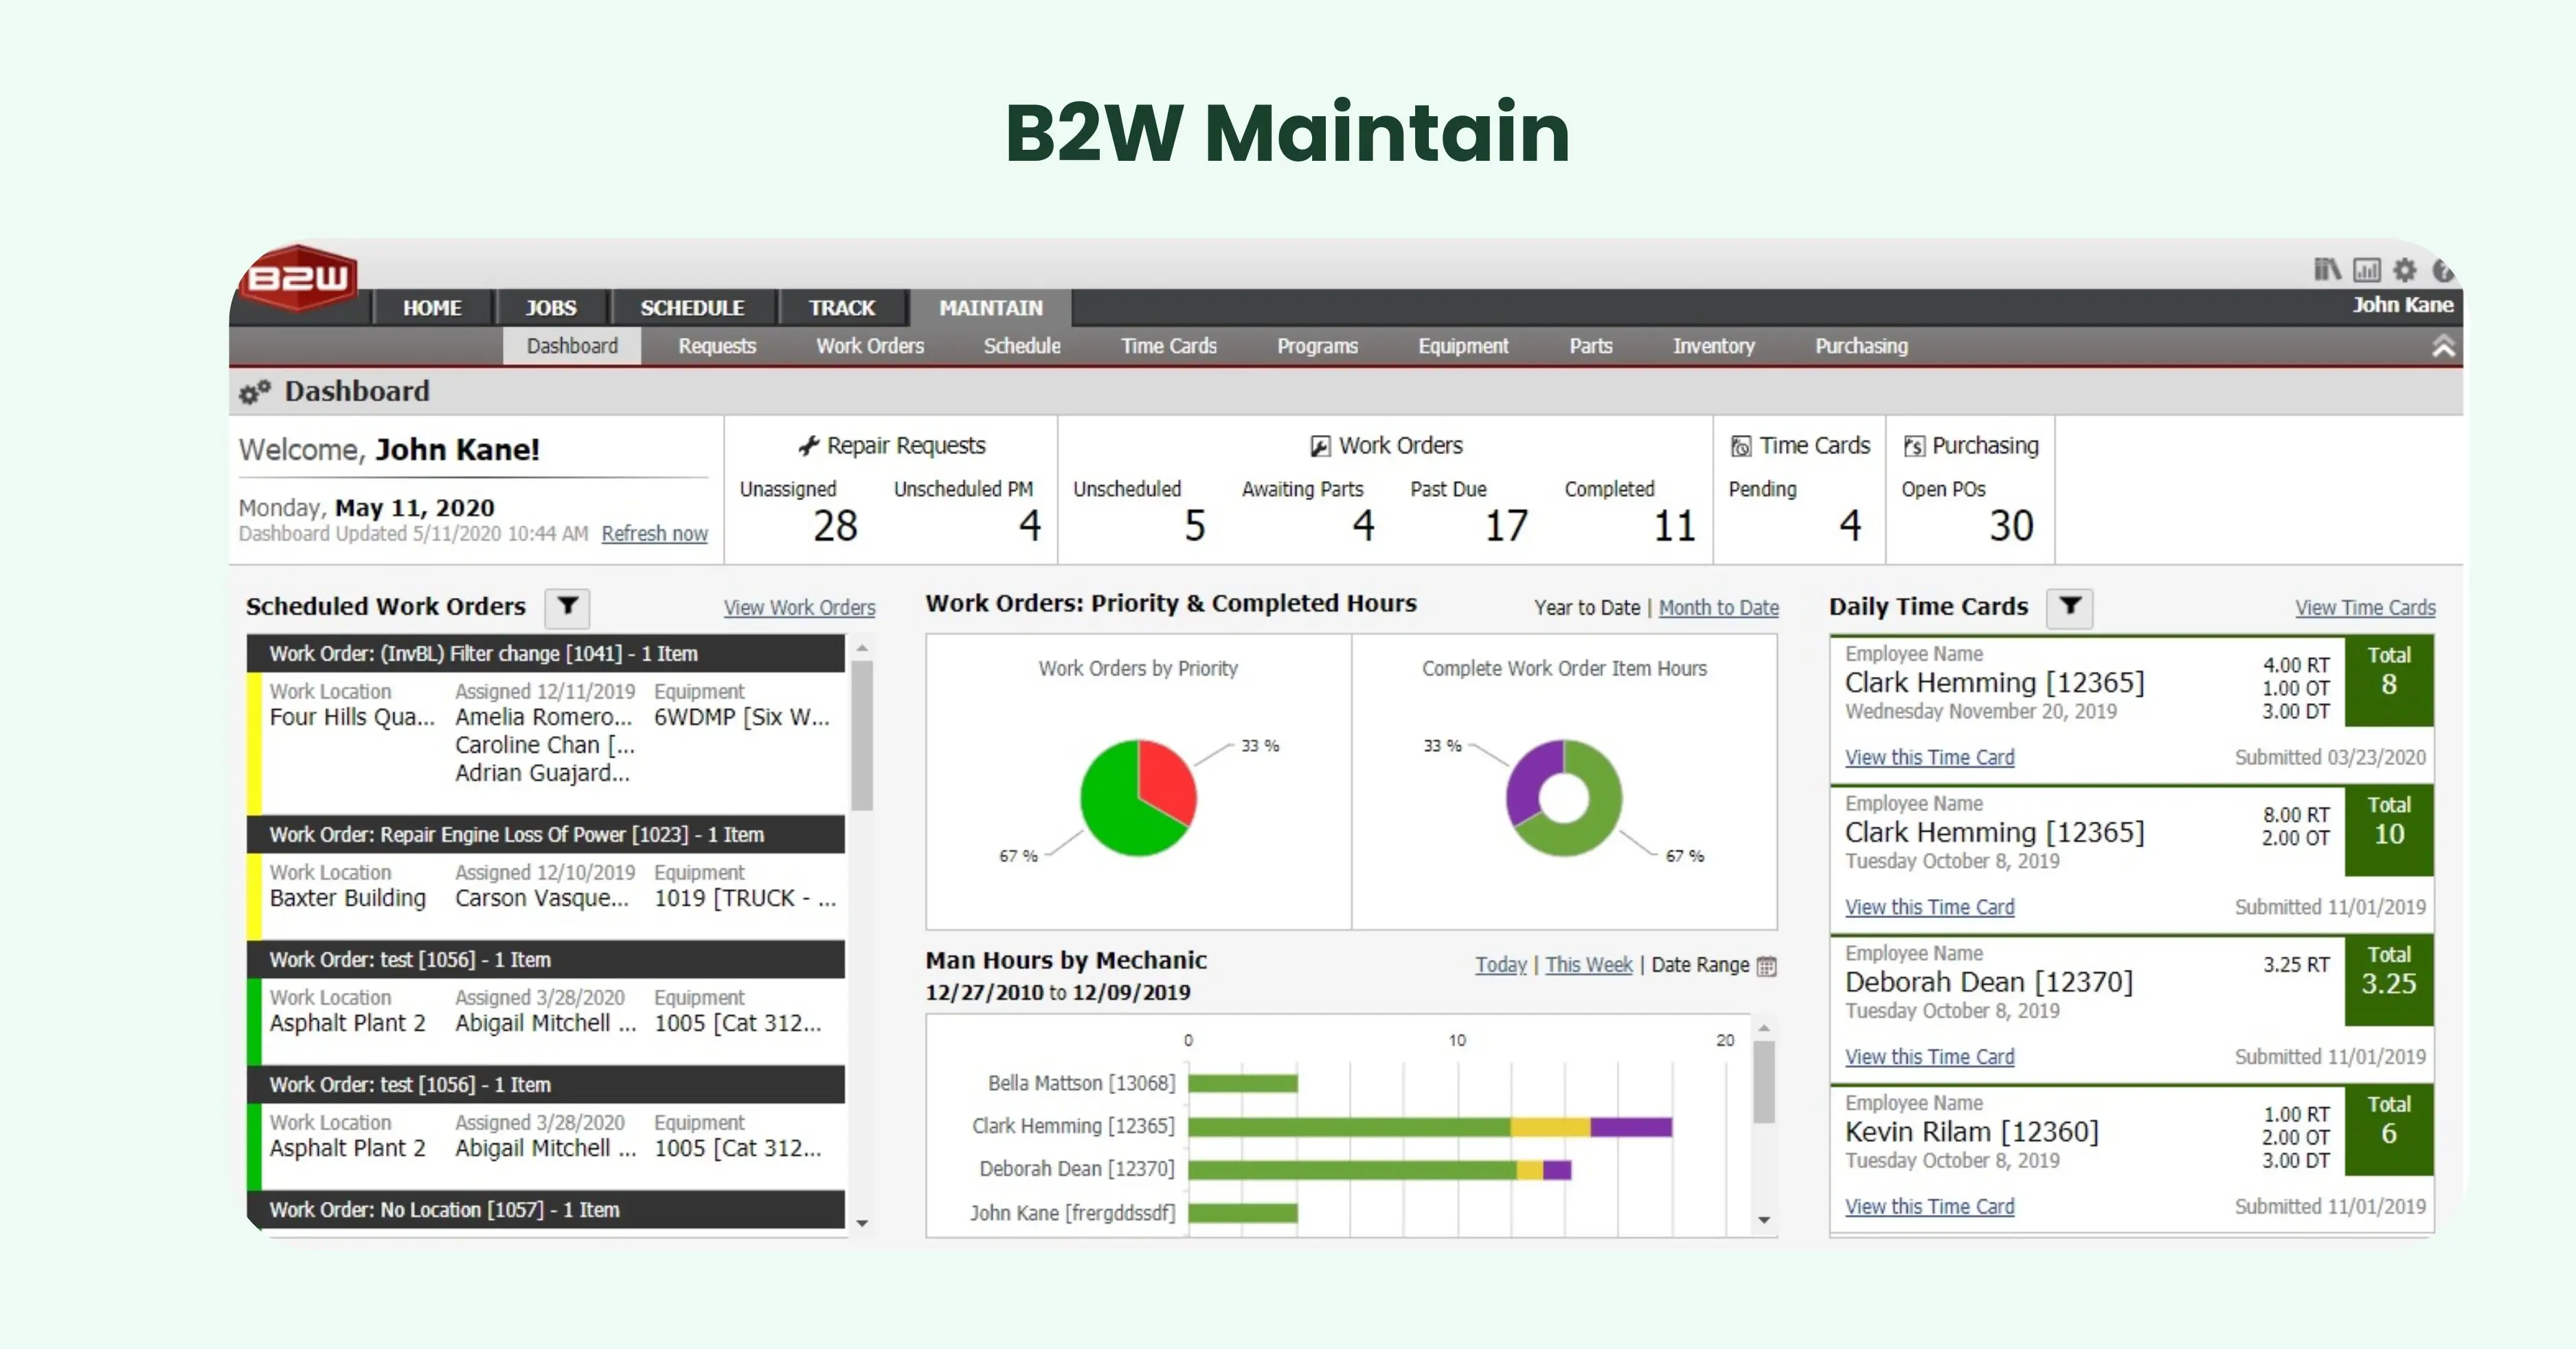This screenshot has height=1349, width=2576.
Task: Open the Parts submenu
Action: pyautogui.click(x=1591, y=345)
